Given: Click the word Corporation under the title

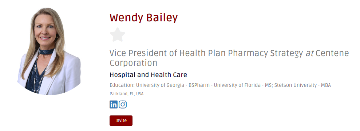Looking at the screenshot, I should [133, 63].
